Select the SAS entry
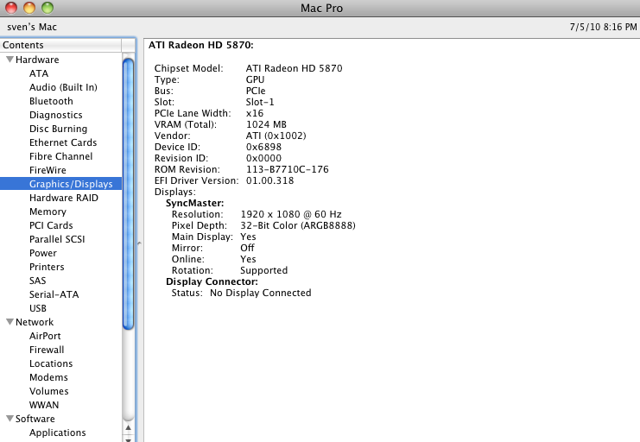The height and width of the screenshot is (442, 640). pos(37,281)
